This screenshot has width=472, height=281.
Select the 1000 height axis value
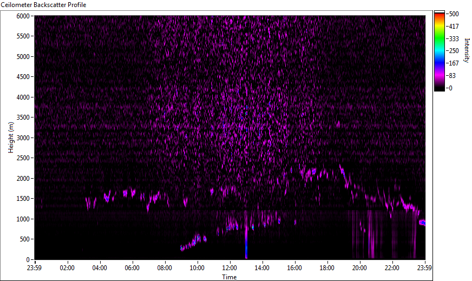pyautogui.click(x=23, y=219)
